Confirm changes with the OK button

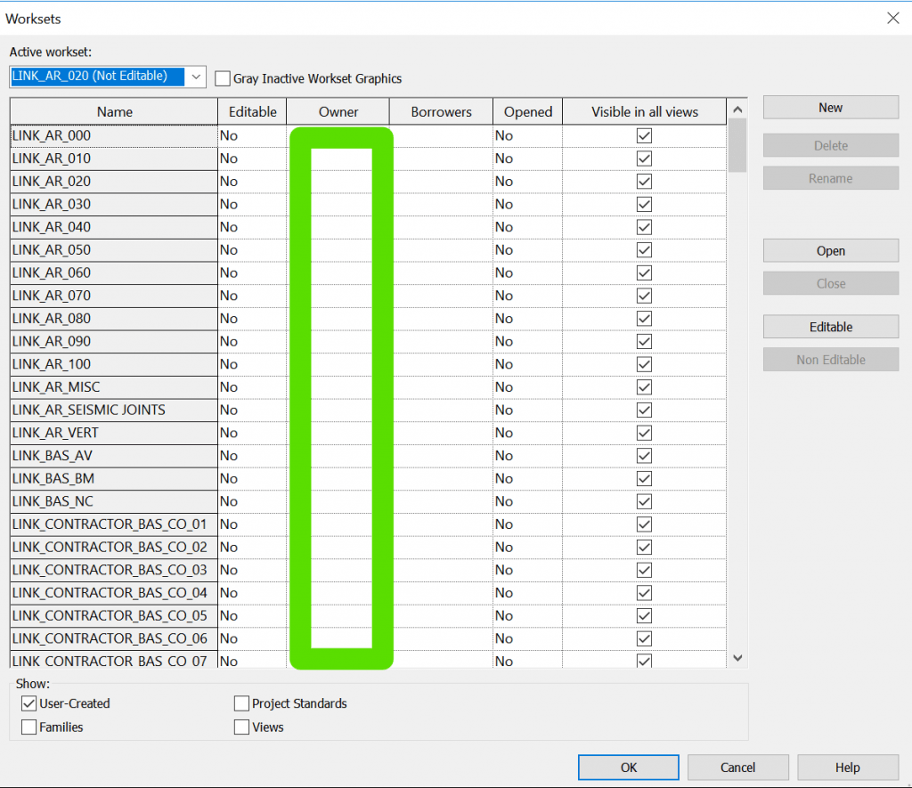[628, 767]
